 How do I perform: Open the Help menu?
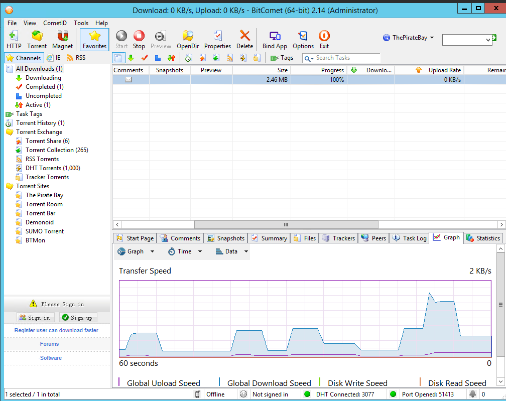pyautogui.click(x=101, y=23)
